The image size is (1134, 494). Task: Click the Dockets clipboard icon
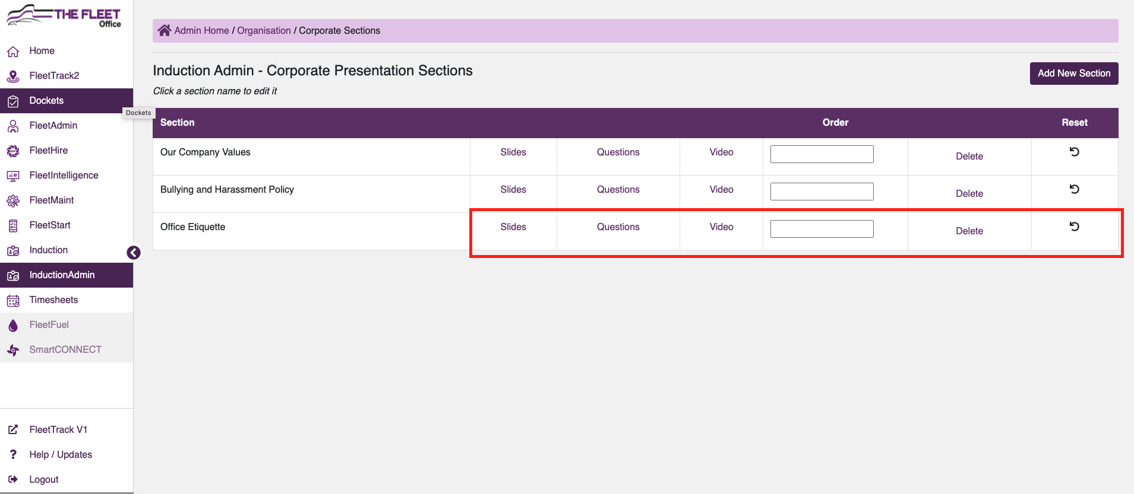tap(13, 101)
